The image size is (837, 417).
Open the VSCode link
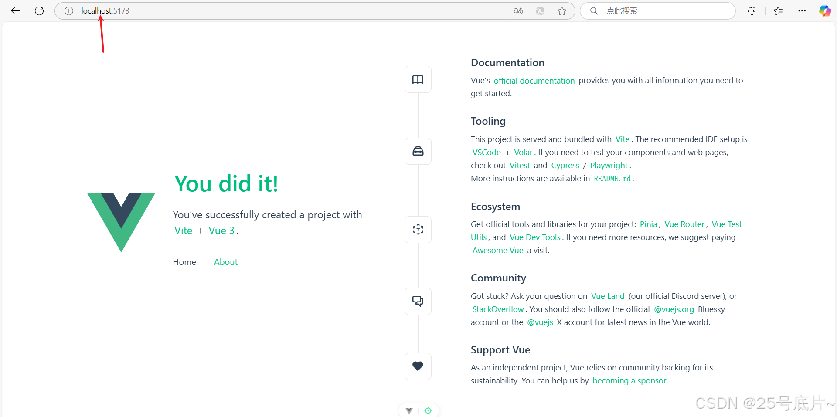pos(487,153)
